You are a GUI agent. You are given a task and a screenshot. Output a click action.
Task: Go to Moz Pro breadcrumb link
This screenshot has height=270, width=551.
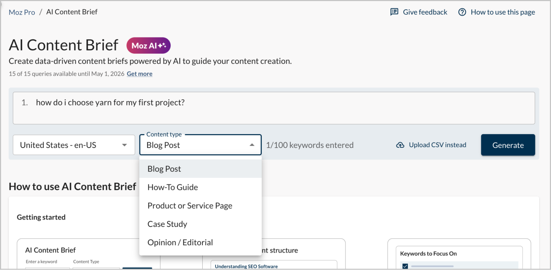tap(22, 12)
